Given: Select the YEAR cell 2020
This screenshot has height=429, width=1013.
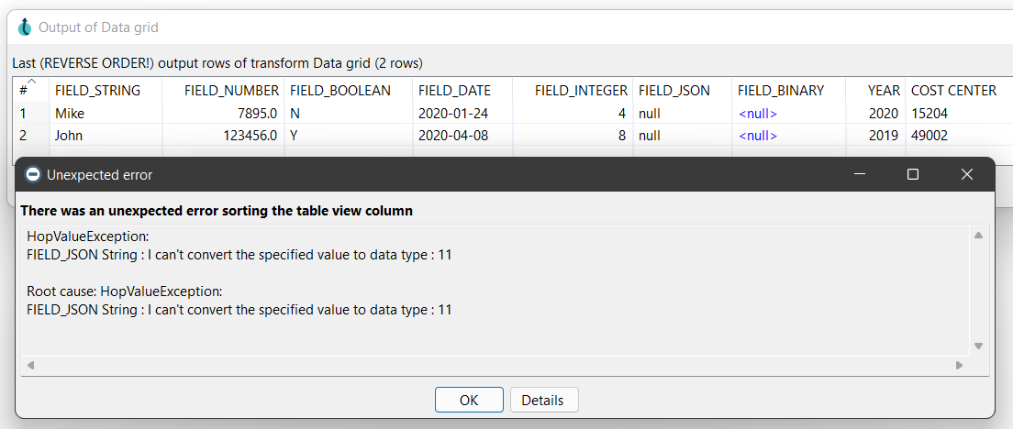Looking at the screenshot, I should tap(875, 114).
